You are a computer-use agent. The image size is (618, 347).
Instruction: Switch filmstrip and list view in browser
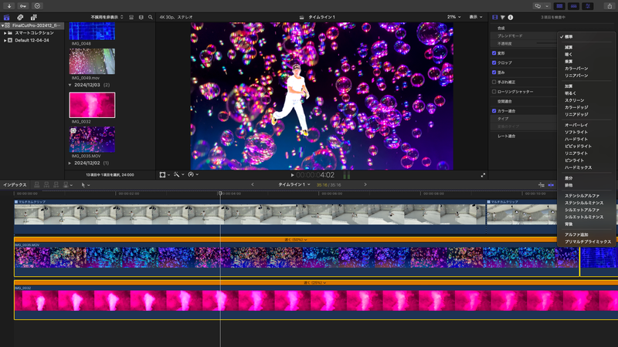tap(141, 17)
